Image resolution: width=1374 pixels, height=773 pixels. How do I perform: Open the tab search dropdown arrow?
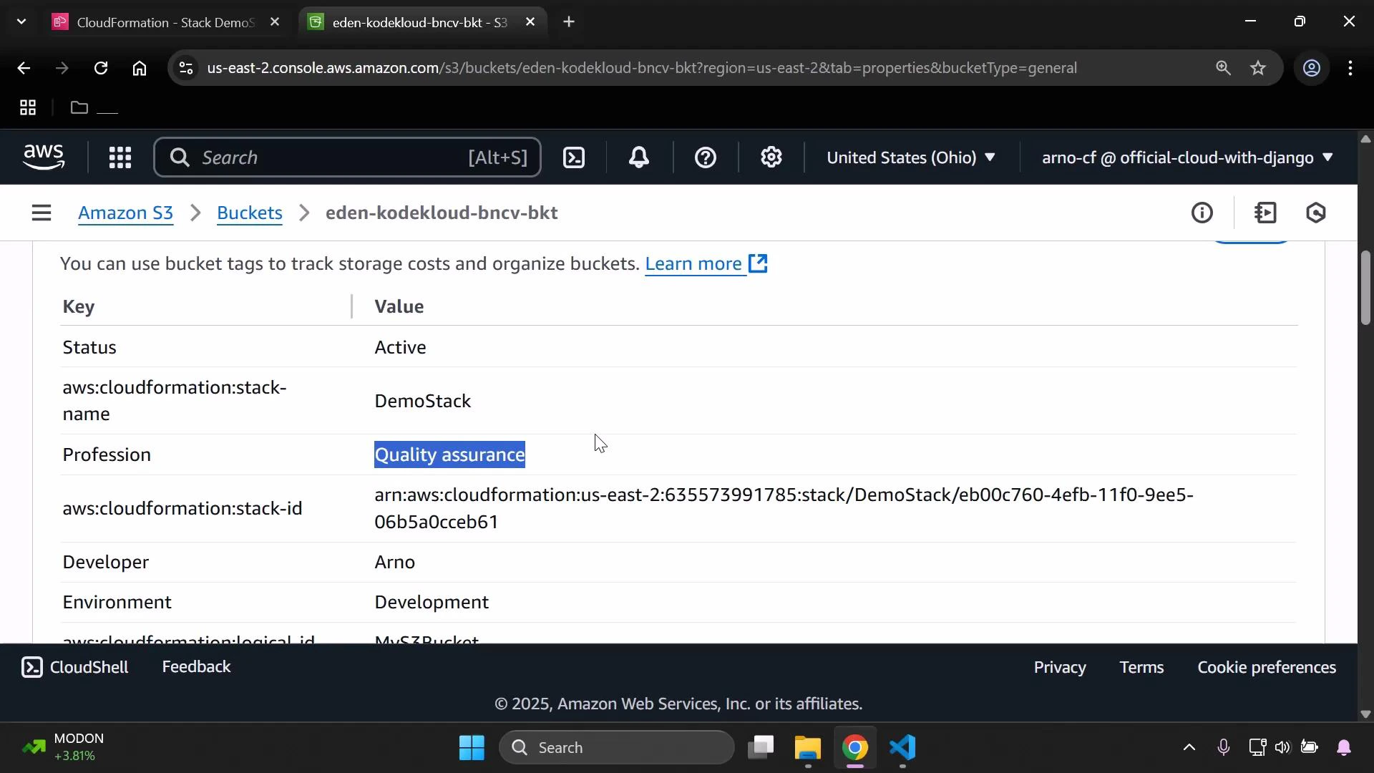[21, 22]
